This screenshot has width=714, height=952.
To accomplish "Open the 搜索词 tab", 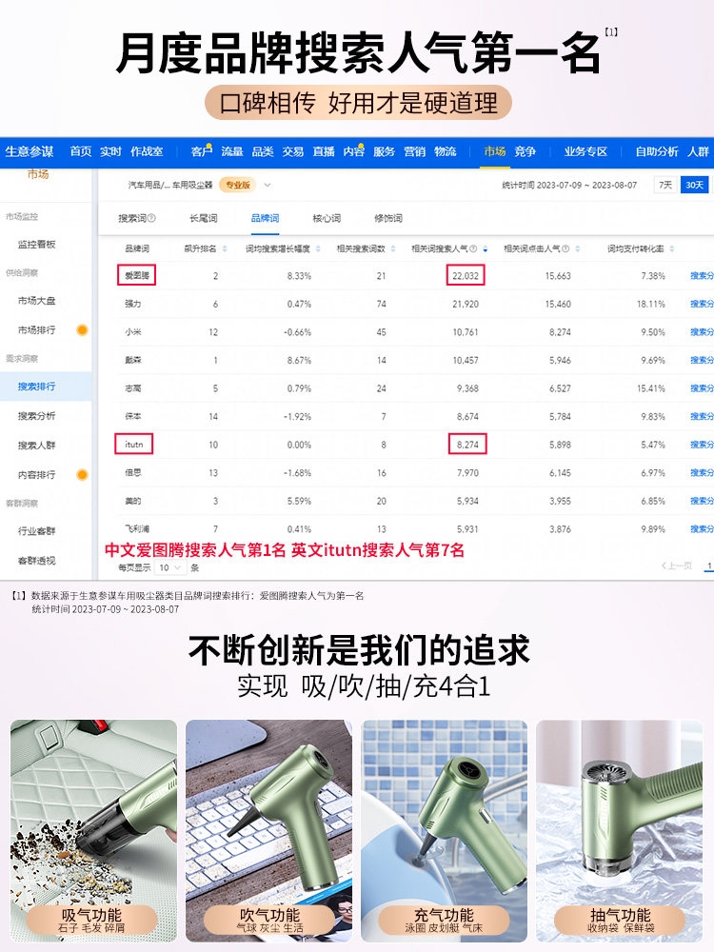I will (x=132, y=218).
